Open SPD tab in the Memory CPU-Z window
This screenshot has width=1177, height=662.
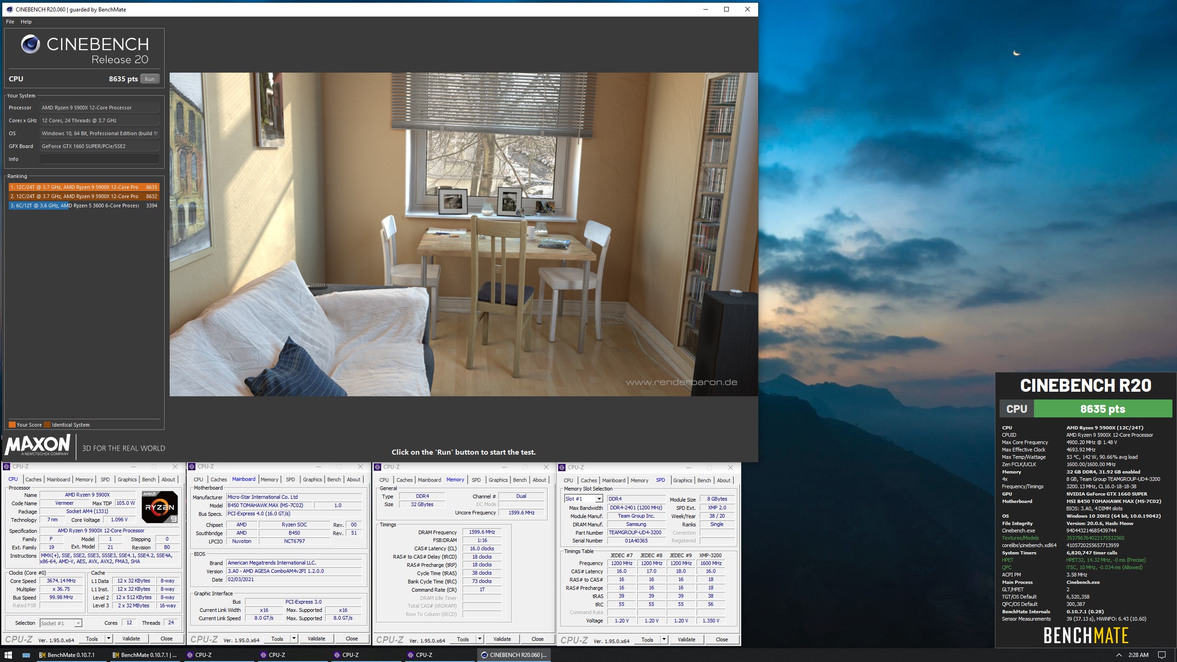coord(476,480)
